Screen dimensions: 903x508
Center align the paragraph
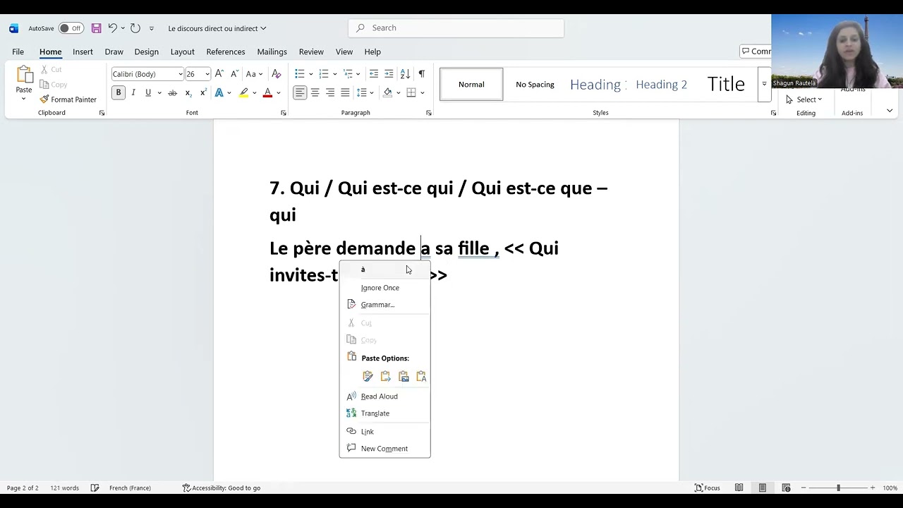[x=315, y=92]
